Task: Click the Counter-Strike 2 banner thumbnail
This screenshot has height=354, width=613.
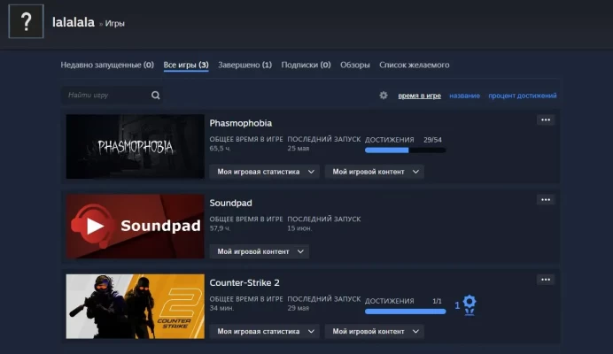Action: pos(136,306)
